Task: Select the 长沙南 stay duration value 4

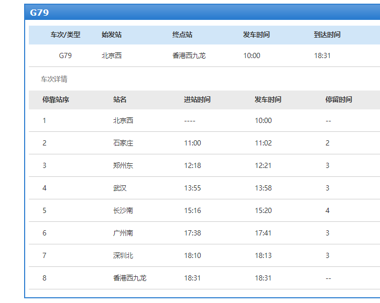Action: (328, 210)
